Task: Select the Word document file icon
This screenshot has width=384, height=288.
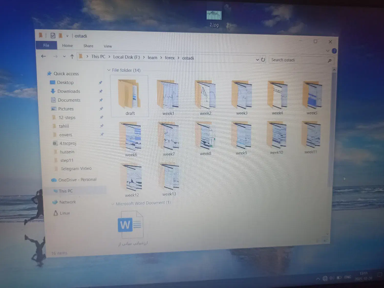Action: pos(131,225)
